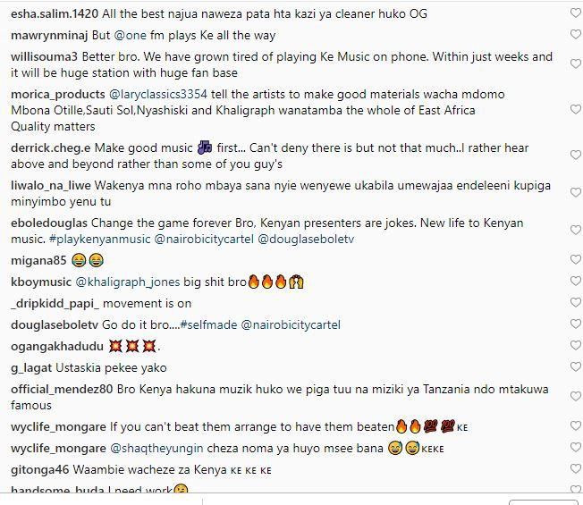
Task: Like kboymusic's big shit bro comment
Action: point(576,281)
